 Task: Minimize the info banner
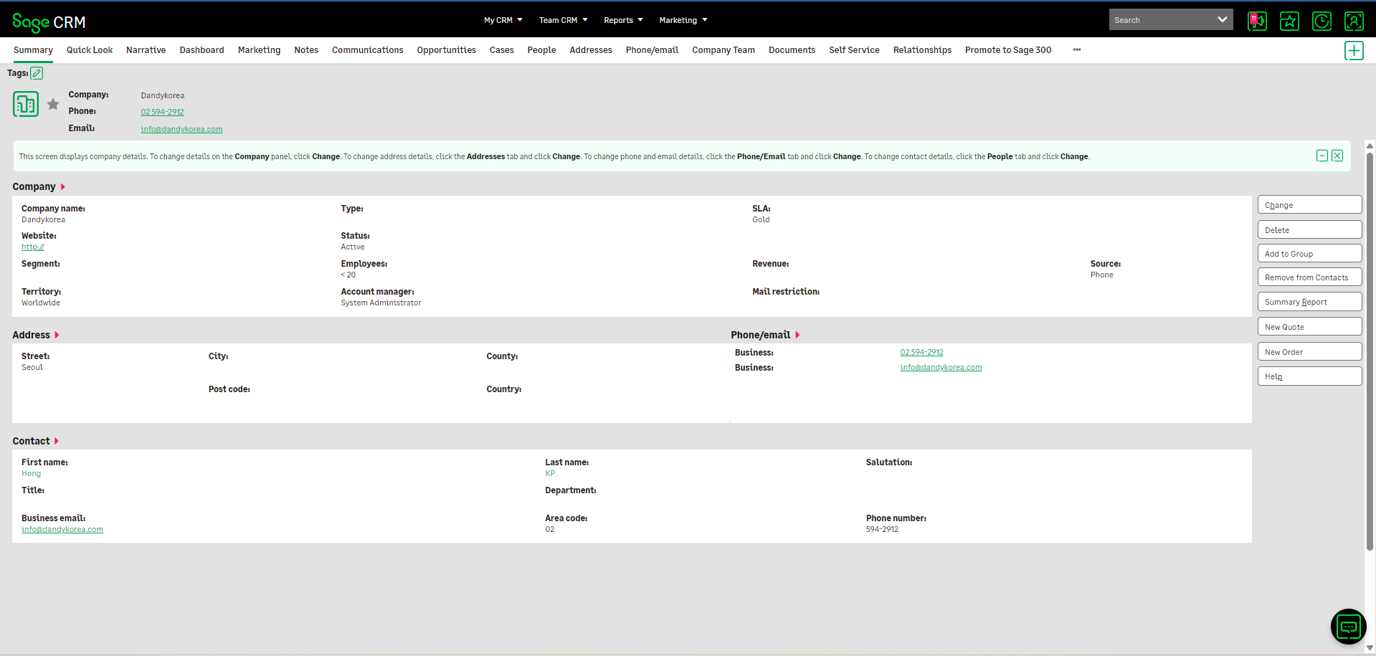point(1322,156)
